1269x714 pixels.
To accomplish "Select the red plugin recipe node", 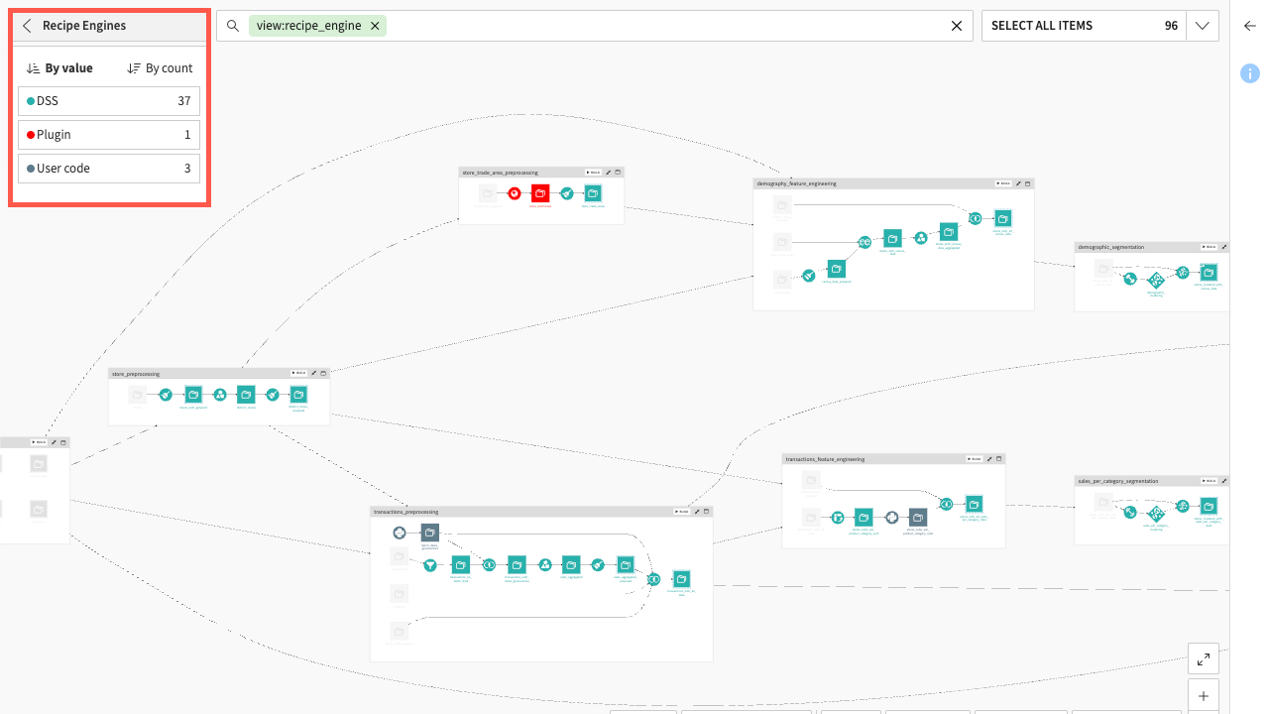I will coord(514,193).
